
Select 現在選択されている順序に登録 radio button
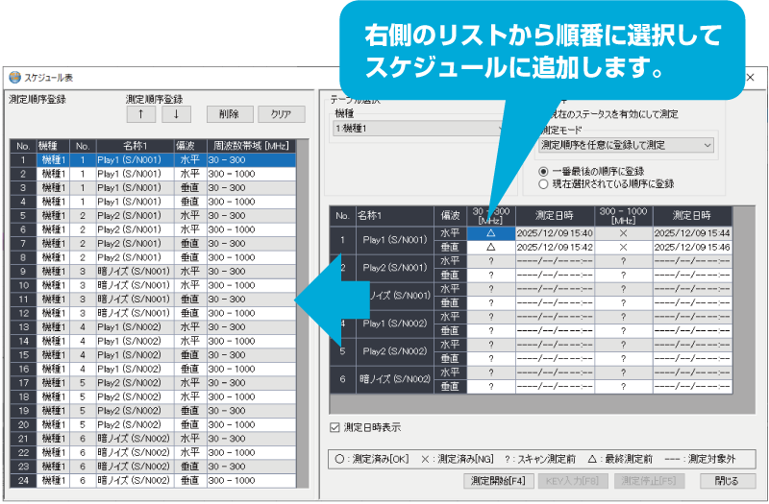pyautogui.click(x=543, y=184)
